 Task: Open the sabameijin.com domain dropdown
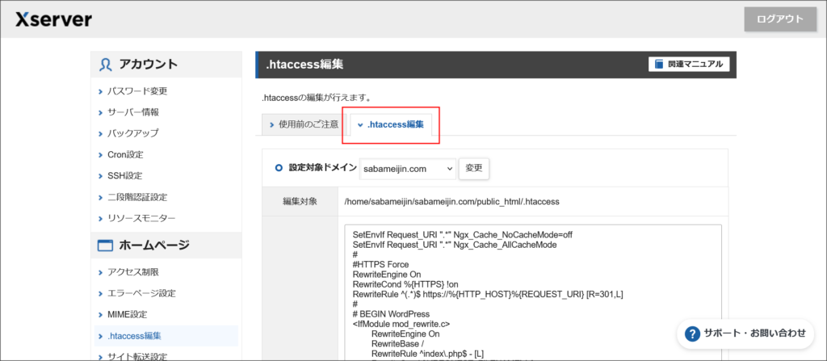point(408,168)
